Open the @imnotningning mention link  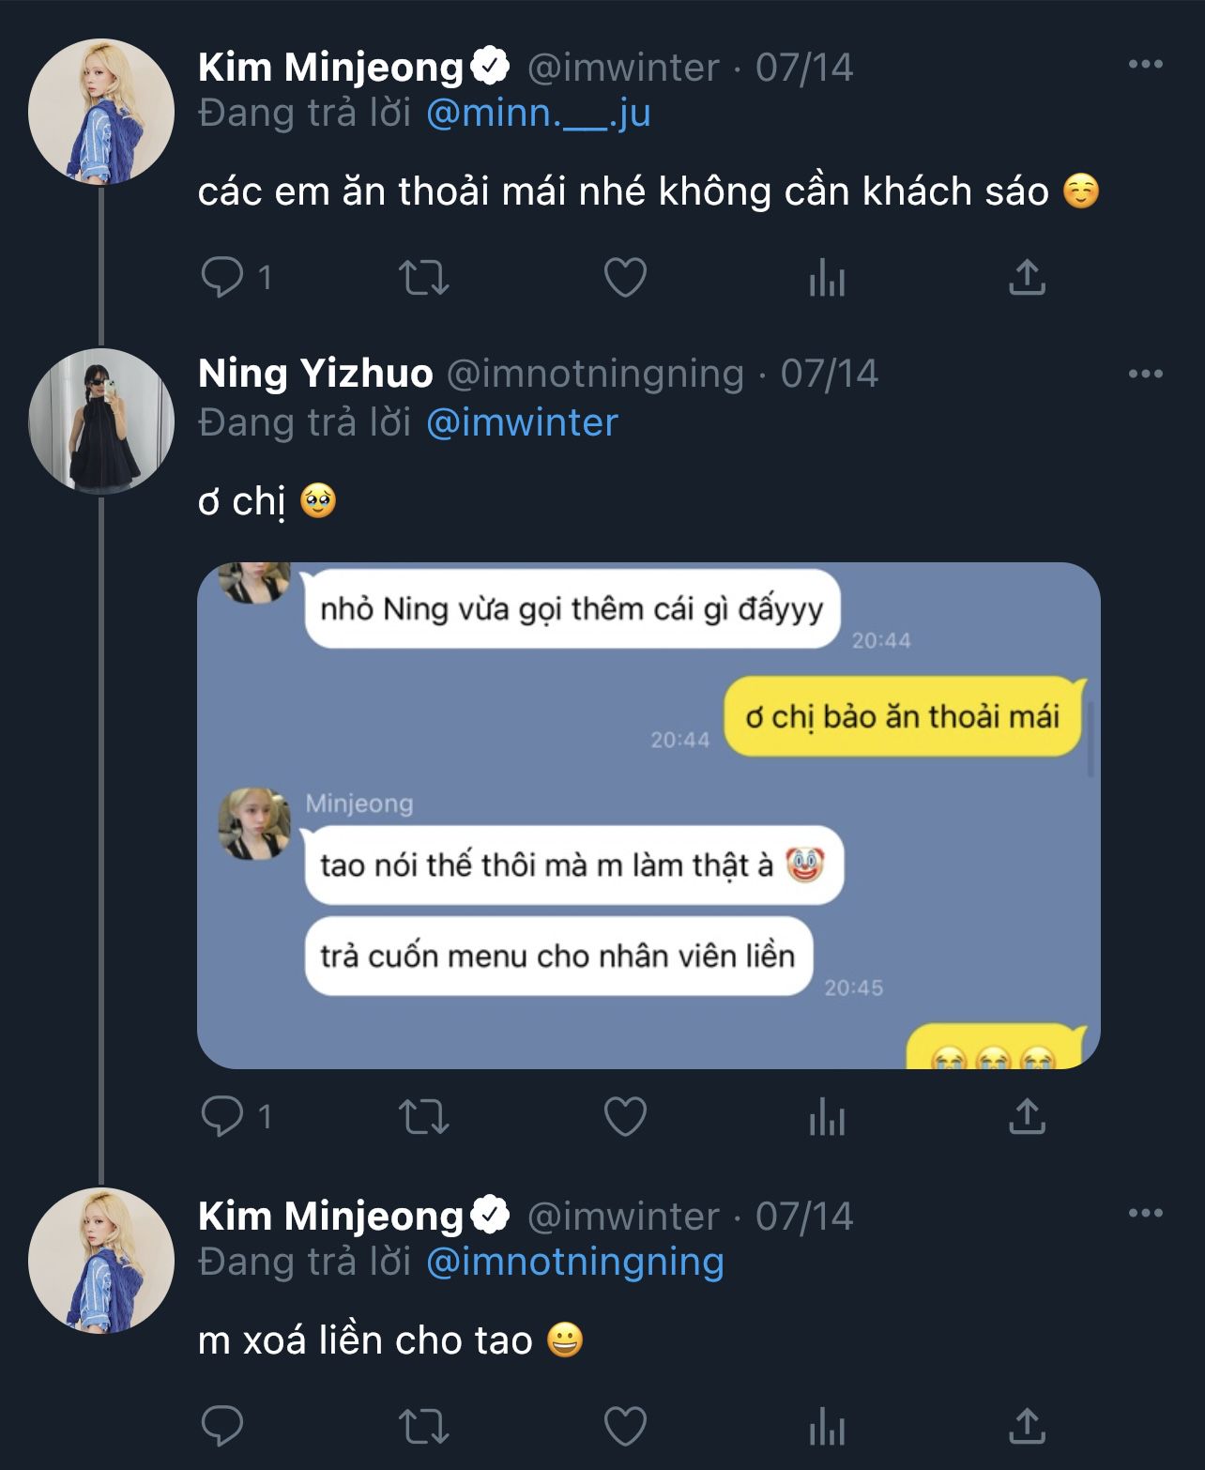click(574, 1263)
